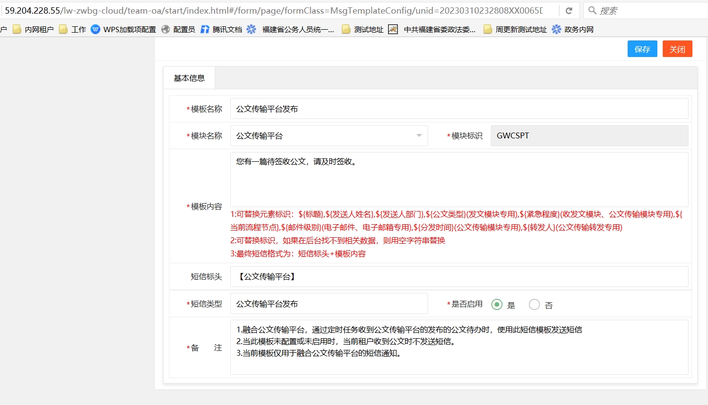This screenshot has width=708, height=405.
Task: Open the 政务内网 bookmark
Action: pos(573,29)
